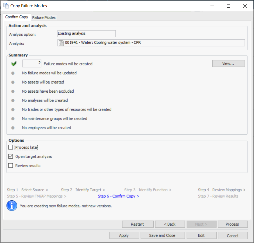This screenshot has height=243, width=254.
Task: Go to Step 3 - Identify Function
Action: (148, 190)
